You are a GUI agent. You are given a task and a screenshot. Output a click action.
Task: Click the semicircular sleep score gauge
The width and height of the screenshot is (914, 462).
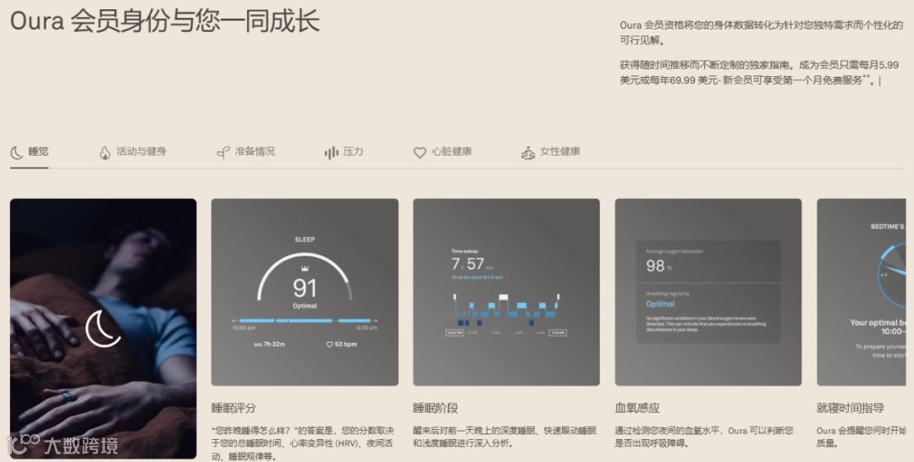tap(305, 277)
